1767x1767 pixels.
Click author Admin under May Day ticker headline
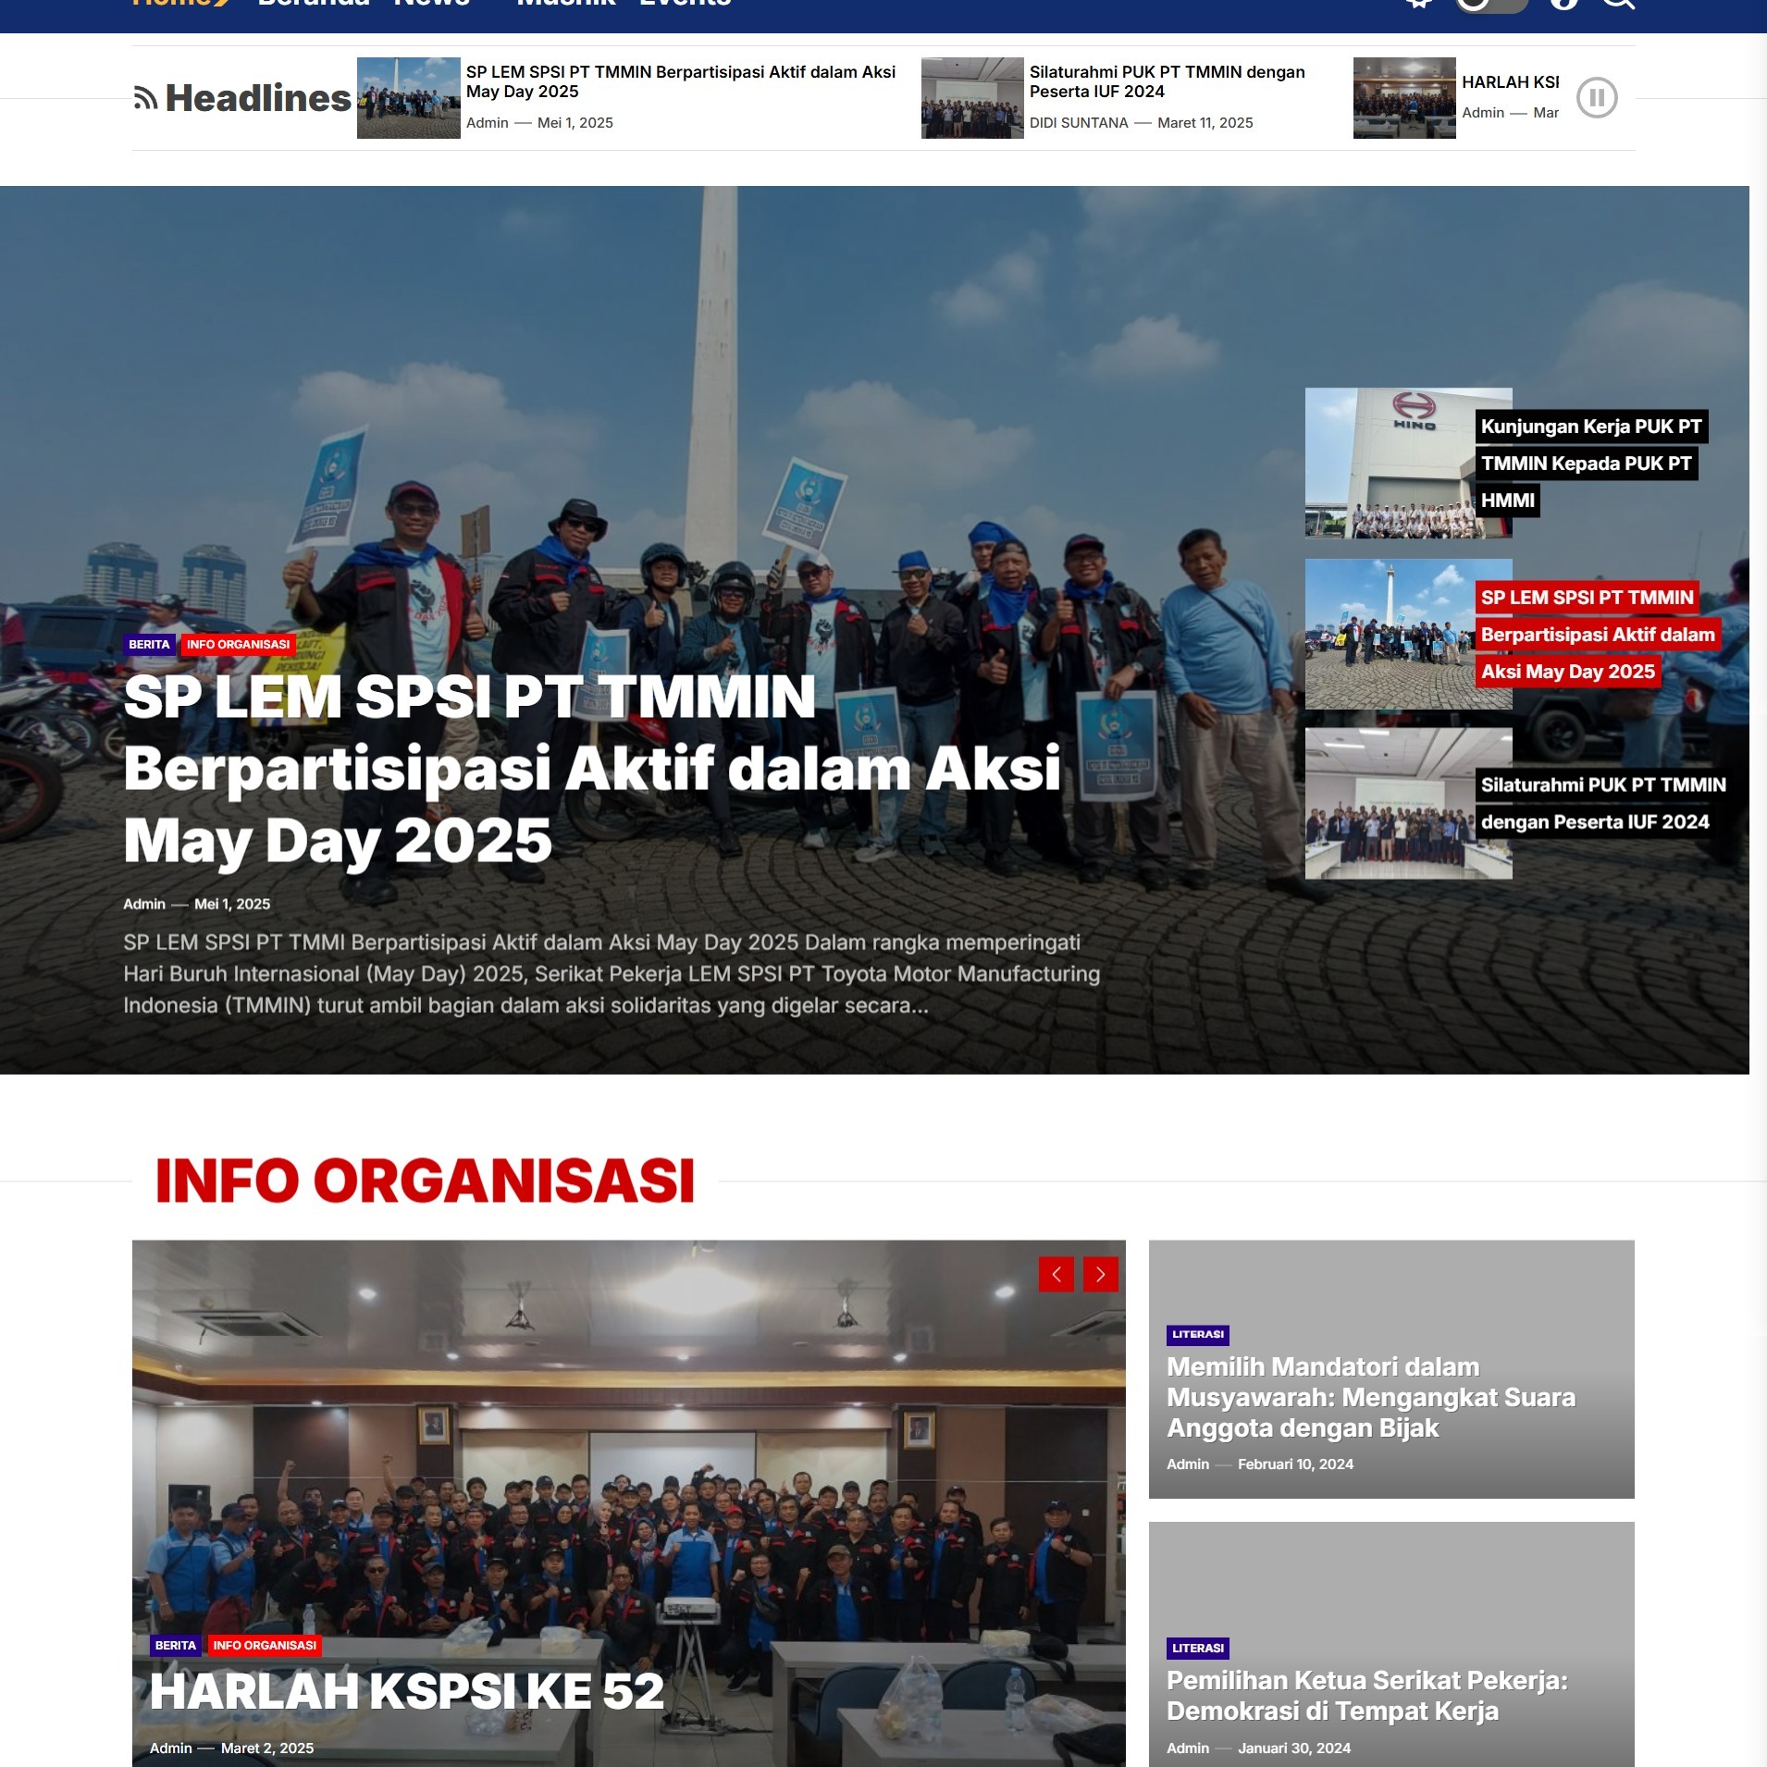pos(488,123)
